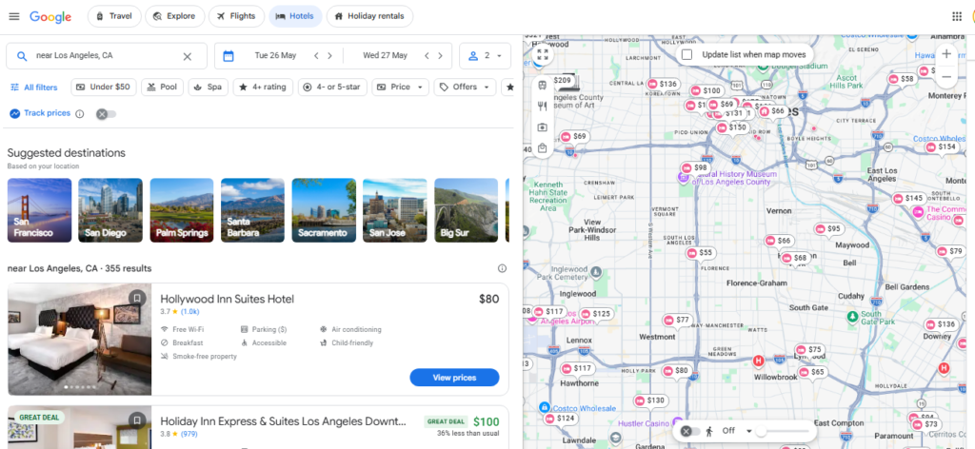
Task: Move check-out date one day later
Action: point(440,56)
